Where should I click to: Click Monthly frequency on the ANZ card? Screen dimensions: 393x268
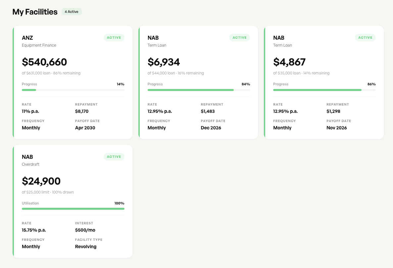[31, 128]
